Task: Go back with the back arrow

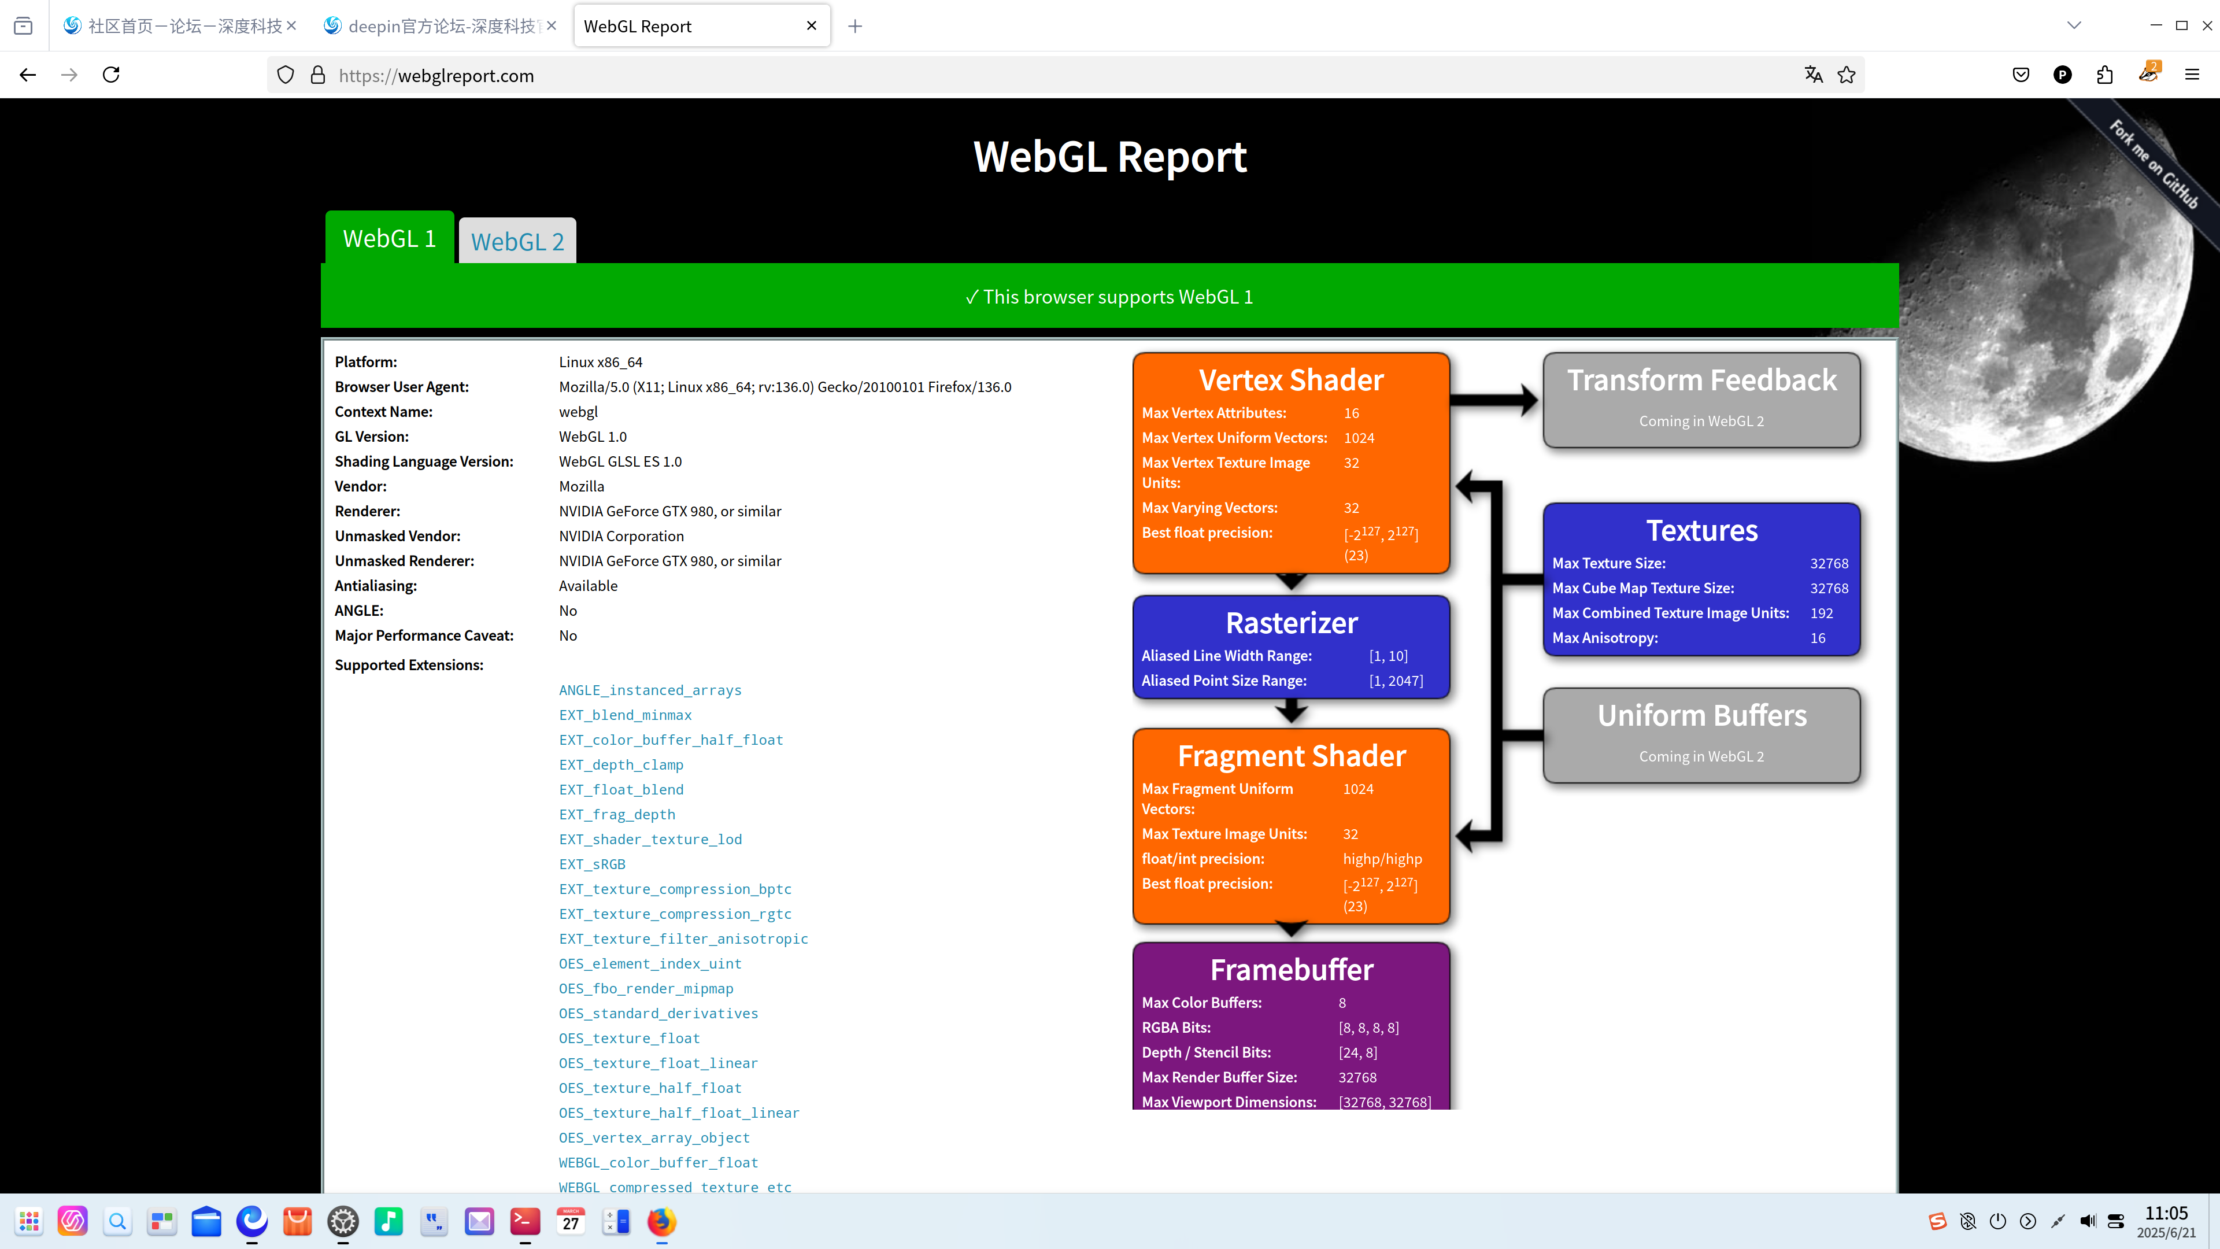Action: tap(28, 75)
